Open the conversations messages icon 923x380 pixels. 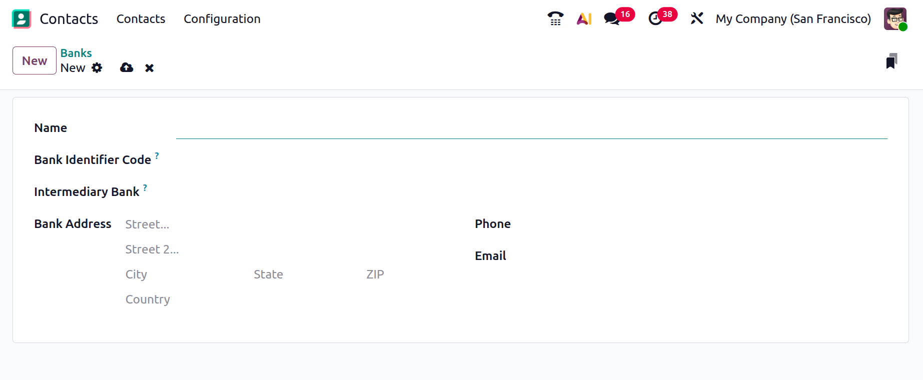[612, 19]
